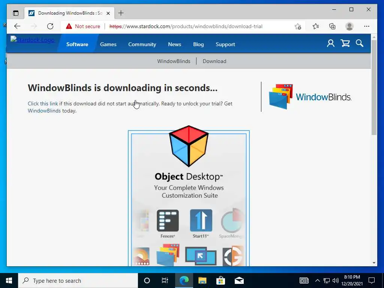This screenshot has width=384, height=288.
Task: Open the Games menu
Action: [x=108, y=44]
